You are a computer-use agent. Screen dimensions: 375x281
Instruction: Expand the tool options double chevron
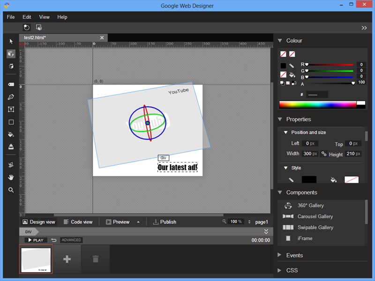click(364, 28)
